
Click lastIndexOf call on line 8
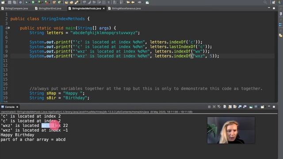tap(184, 47)
